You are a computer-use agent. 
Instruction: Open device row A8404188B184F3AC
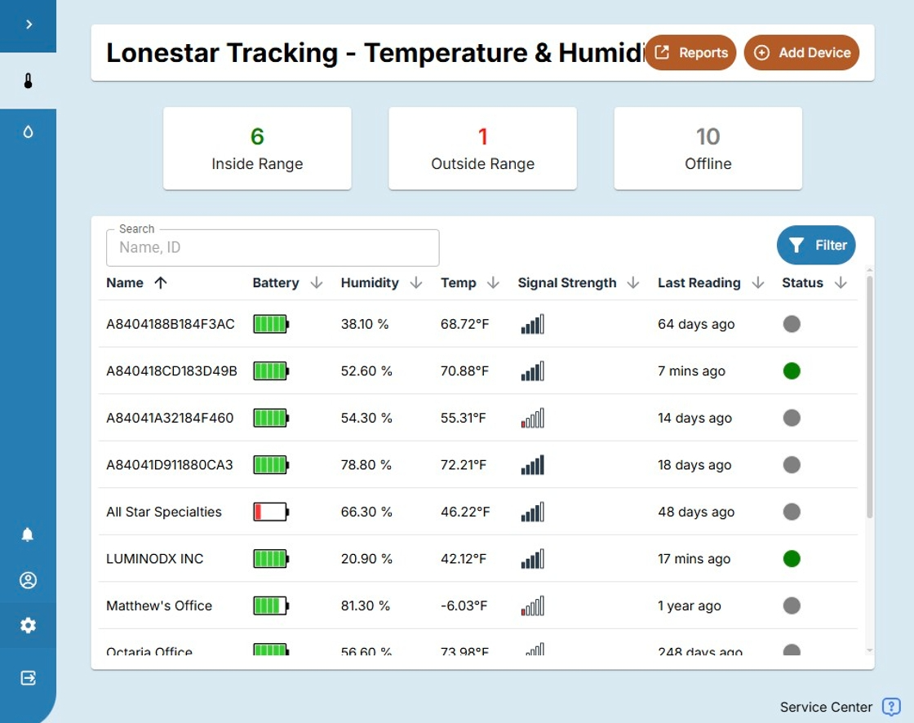(478, 324)
